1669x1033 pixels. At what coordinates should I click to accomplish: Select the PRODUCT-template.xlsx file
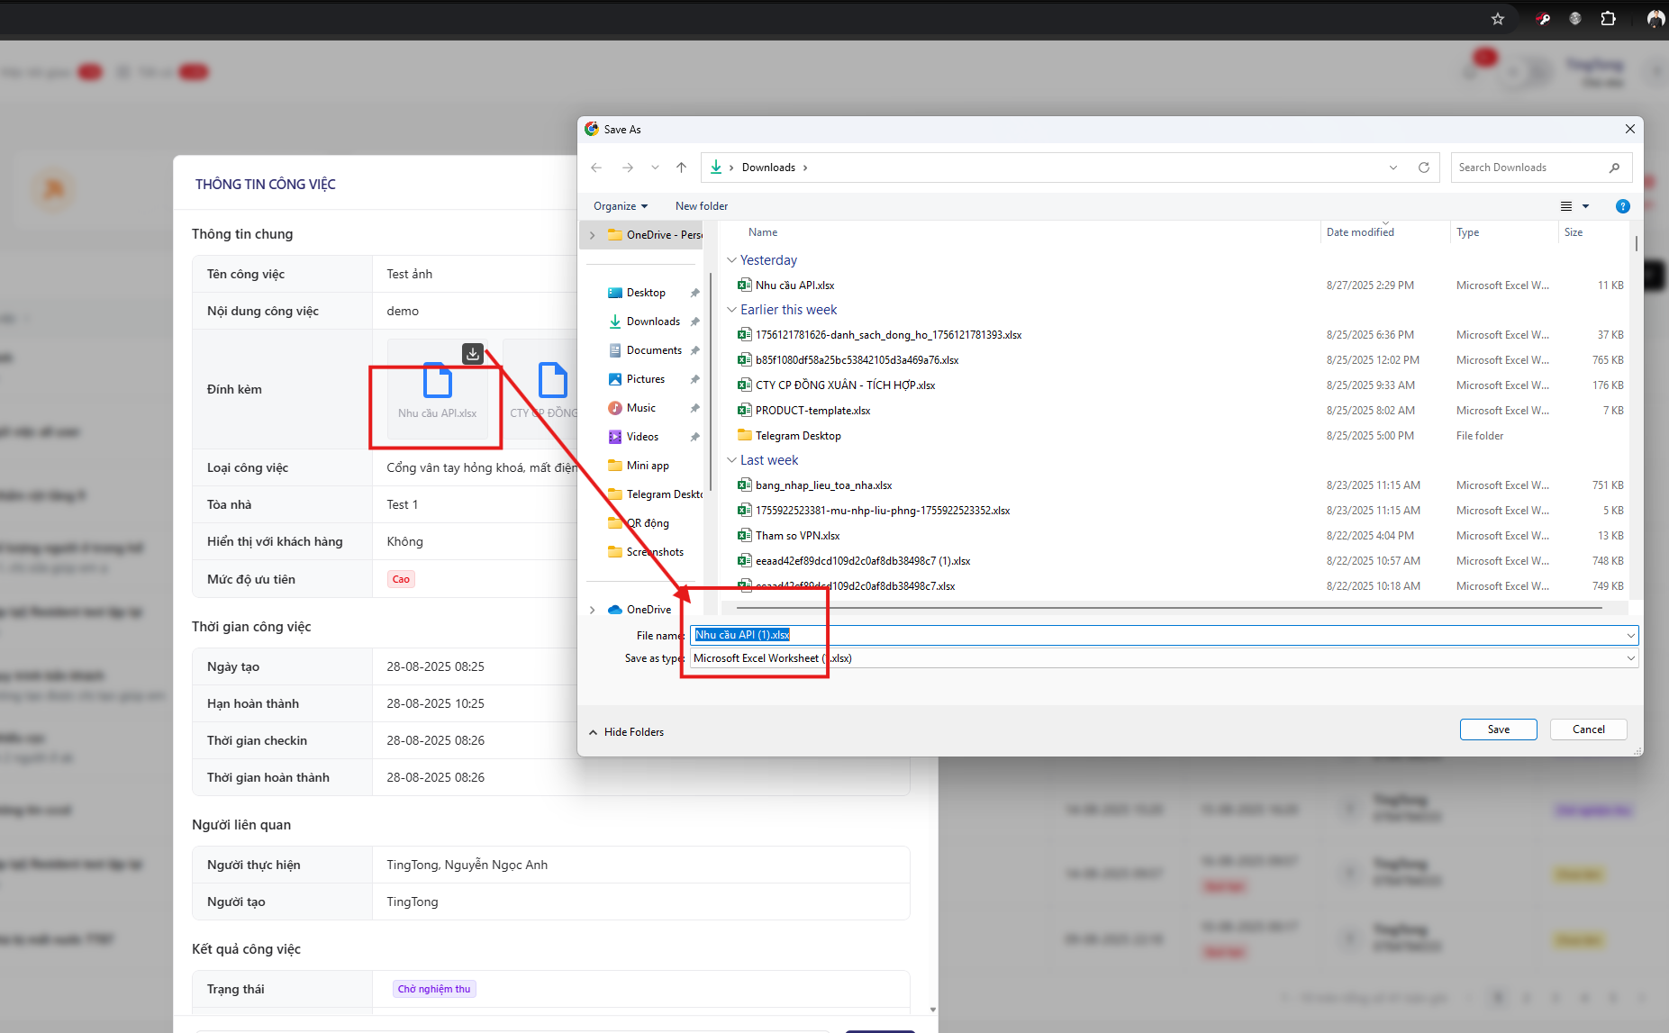[812, 411]
